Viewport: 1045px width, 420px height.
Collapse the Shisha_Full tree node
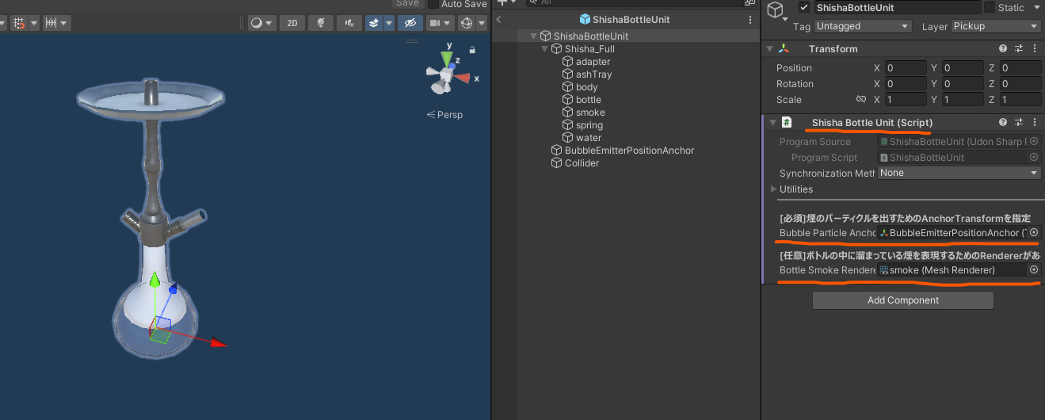tap(544, 49)
